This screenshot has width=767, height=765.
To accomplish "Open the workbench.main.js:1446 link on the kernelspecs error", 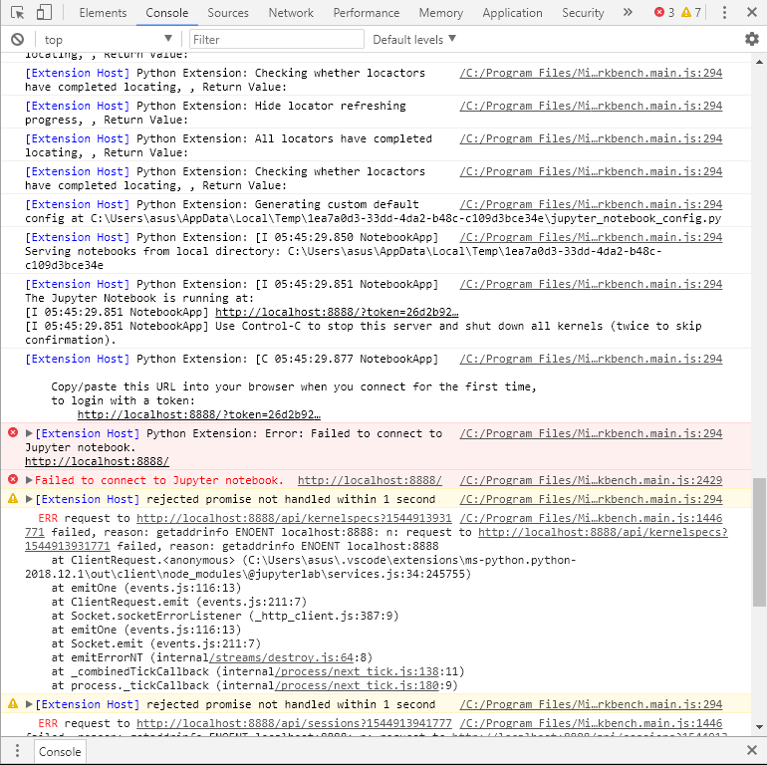I will (591, 518).
